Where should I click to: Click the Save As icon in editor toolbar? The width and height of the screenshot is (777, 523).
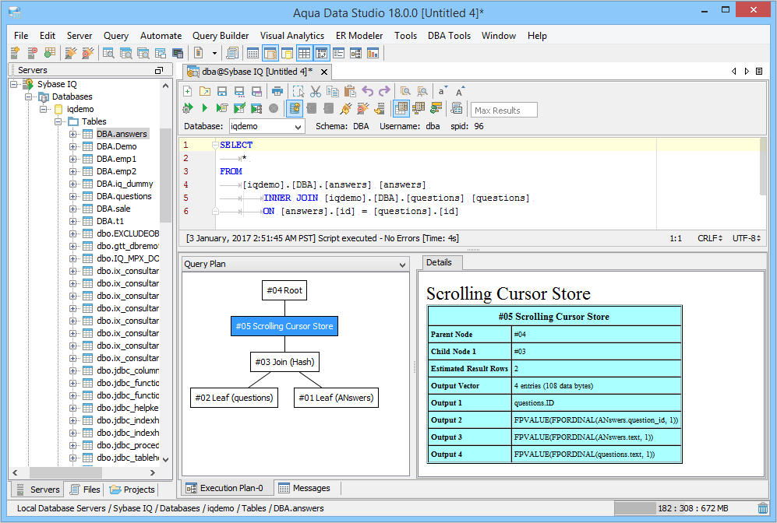click(239, 91)
